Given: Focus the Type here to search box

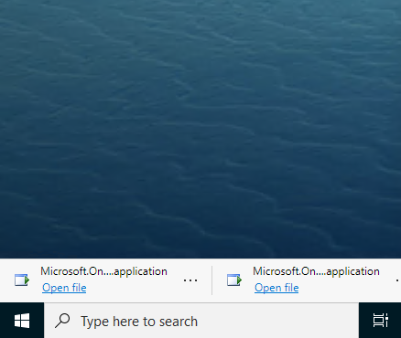Looking at the screenshot, I should 201,321.
